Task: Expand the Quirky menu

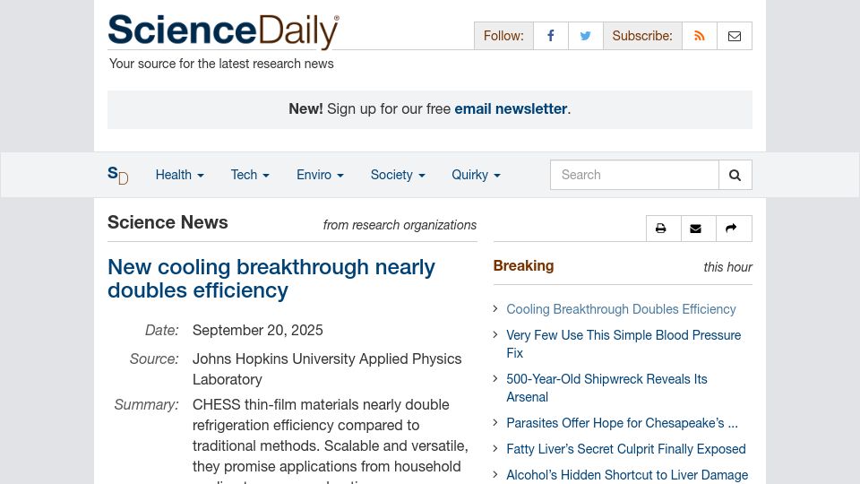Action: (476, 175)
